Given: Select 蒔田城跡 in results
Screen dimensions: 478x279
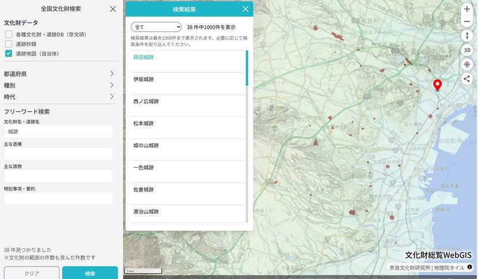Looking at the screenshot, I should [x=188, y=61].
